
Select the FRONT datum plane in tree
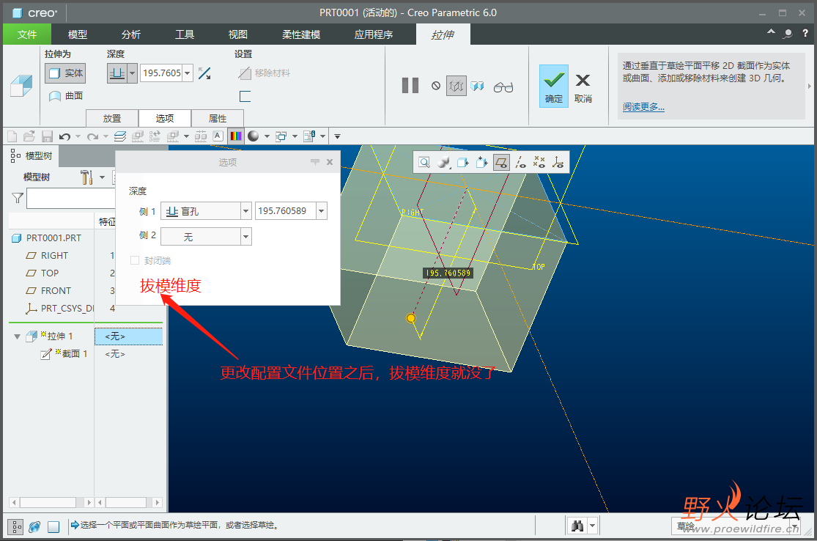click(x=56, y=291)
